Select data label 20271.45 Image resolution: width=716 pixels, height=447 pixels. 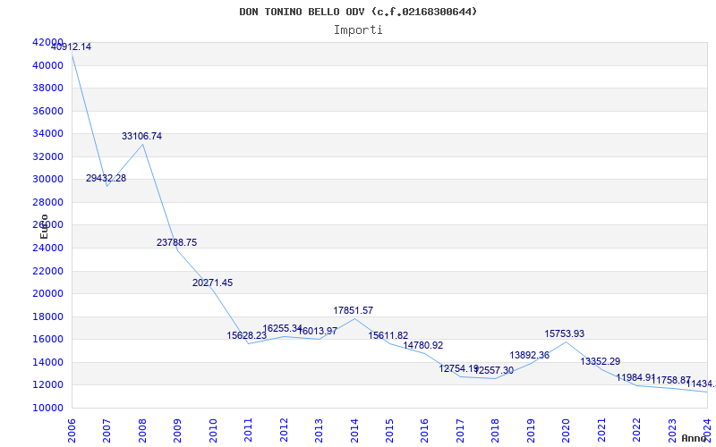click(212, 283)
